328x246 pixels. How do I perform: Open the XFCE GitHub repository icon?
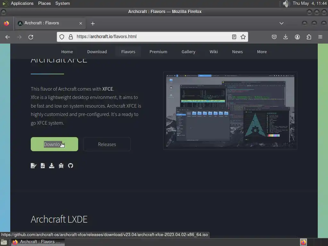(x=70, y=166)
